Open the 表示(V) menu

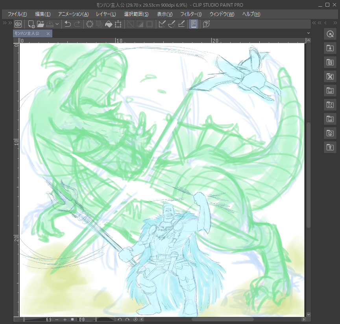pyautogui.click(x=164, y=14)
